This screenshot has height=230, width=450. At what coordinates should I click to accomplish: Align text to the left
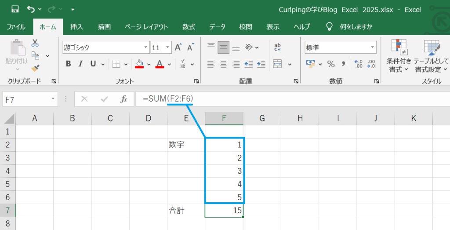[x=211, y=64]
